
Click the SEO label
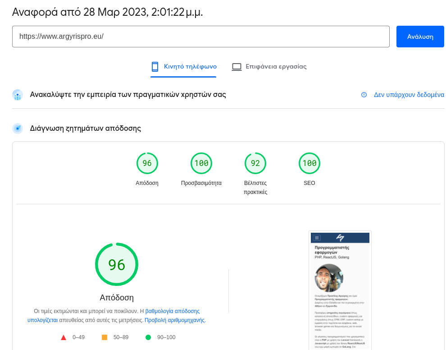tap(309, 183)
